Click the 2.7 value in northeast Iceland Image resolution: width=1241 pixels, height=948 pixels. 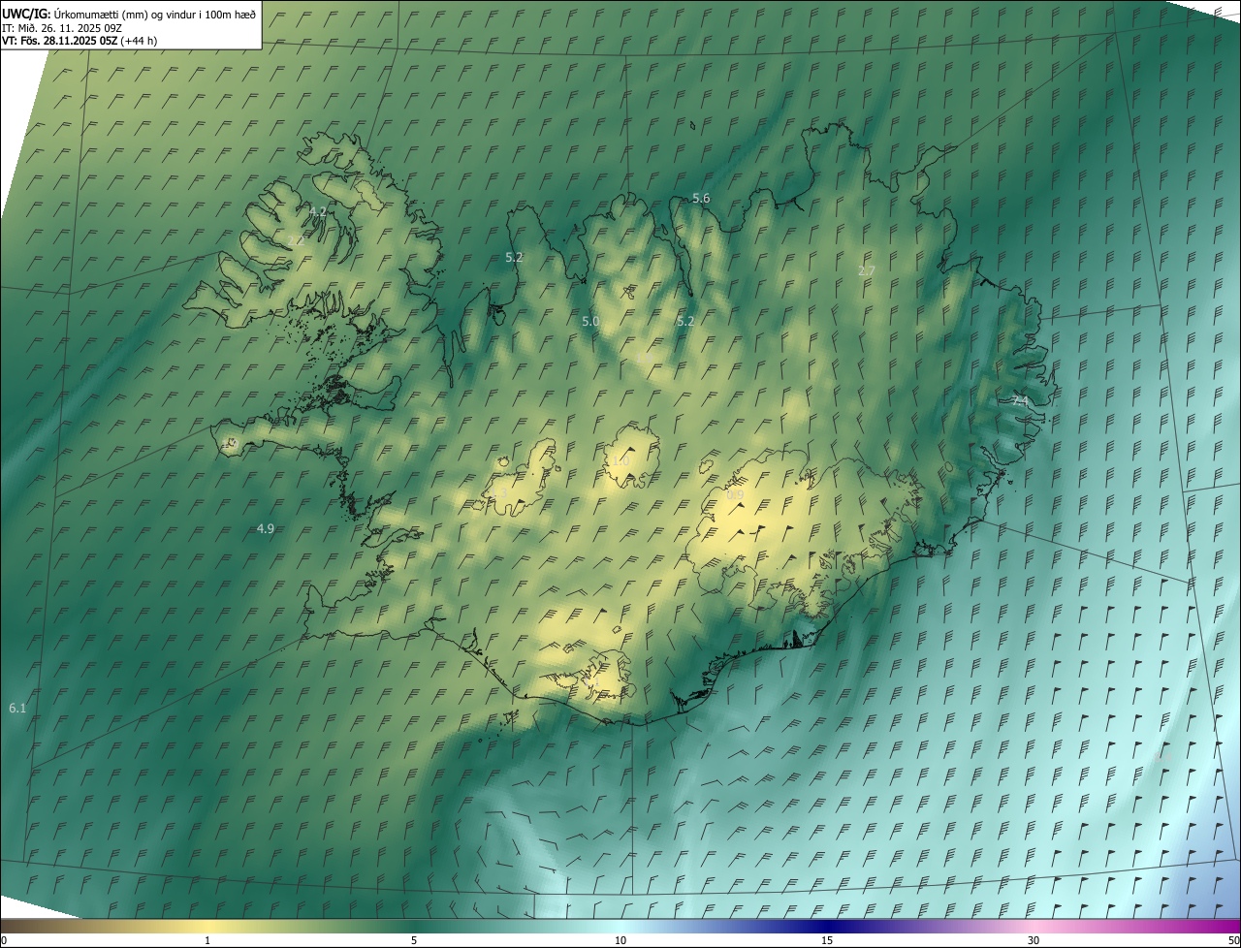pyautogui.click(x=867, y=270)
